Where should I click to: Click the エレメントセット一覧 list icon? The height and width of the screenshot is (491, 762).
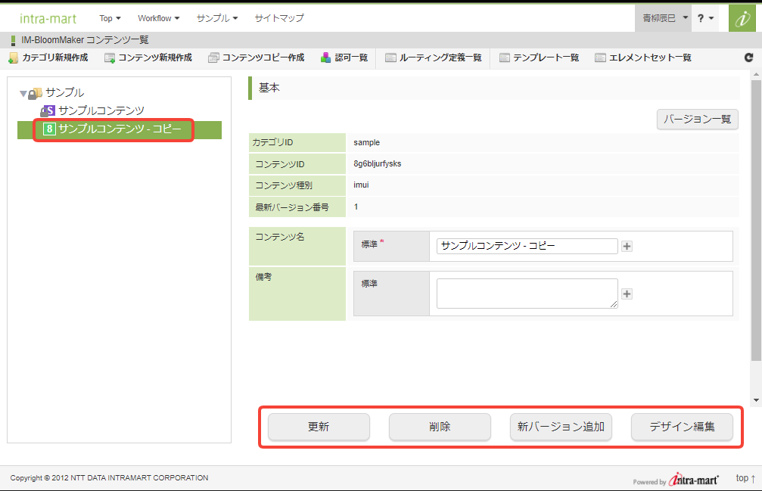click(600, 57)
